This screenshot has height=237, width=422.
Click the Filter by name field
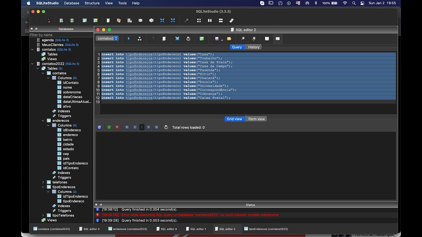point(61,35)
